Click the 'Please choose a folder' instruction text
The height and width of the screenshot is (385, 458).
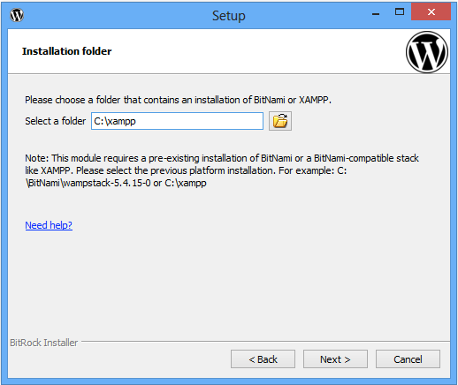[x=178, y=100]
